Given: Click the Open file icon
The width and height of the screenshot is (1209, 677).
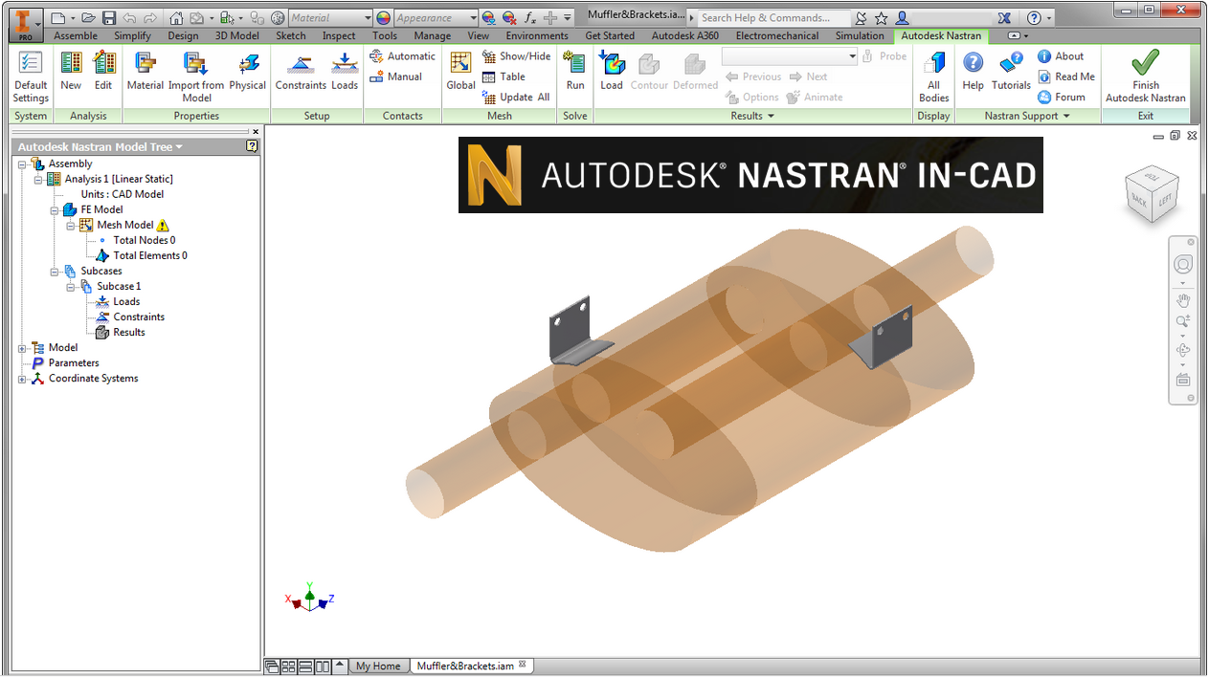Looking at the screenshot, I should click(88, 17).
